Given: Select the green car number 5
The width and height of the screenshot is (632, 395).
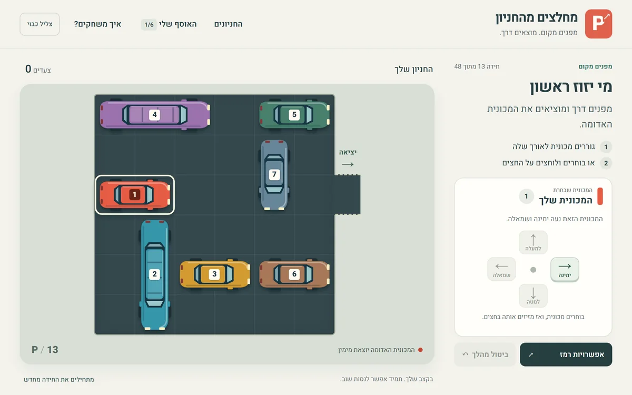Looking at the screenshot, I should [x=294, y=115].
